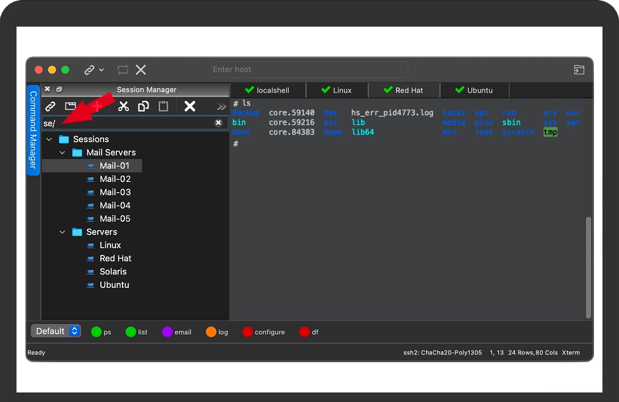
Task: Run the configure button bar command
Action: click(263, 332)
